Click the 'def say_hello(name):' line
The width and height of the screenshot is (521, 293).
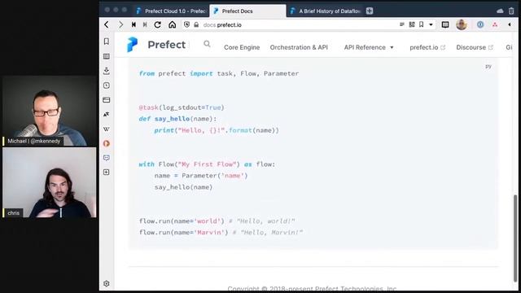(177, 119)
